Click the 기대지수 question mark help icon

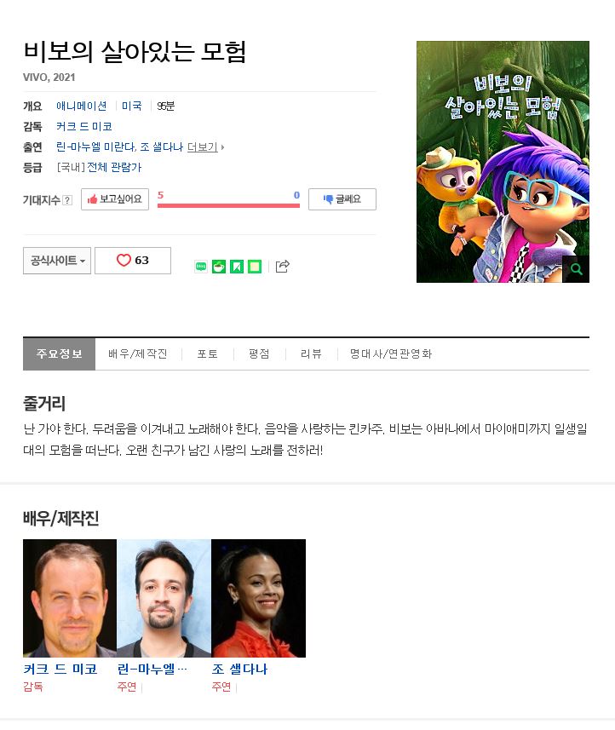click(x=67, y=200)
